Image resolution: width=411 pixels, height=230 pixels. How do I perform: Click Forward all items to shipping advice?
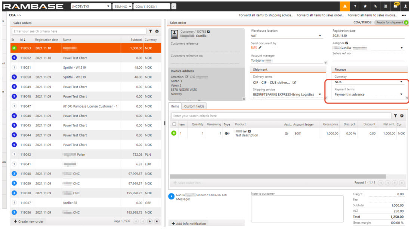coord(266,16)
